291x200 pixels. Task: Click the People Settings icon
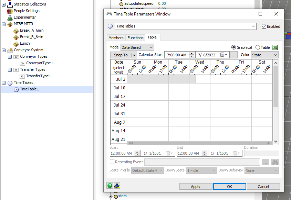pos(10,11)
